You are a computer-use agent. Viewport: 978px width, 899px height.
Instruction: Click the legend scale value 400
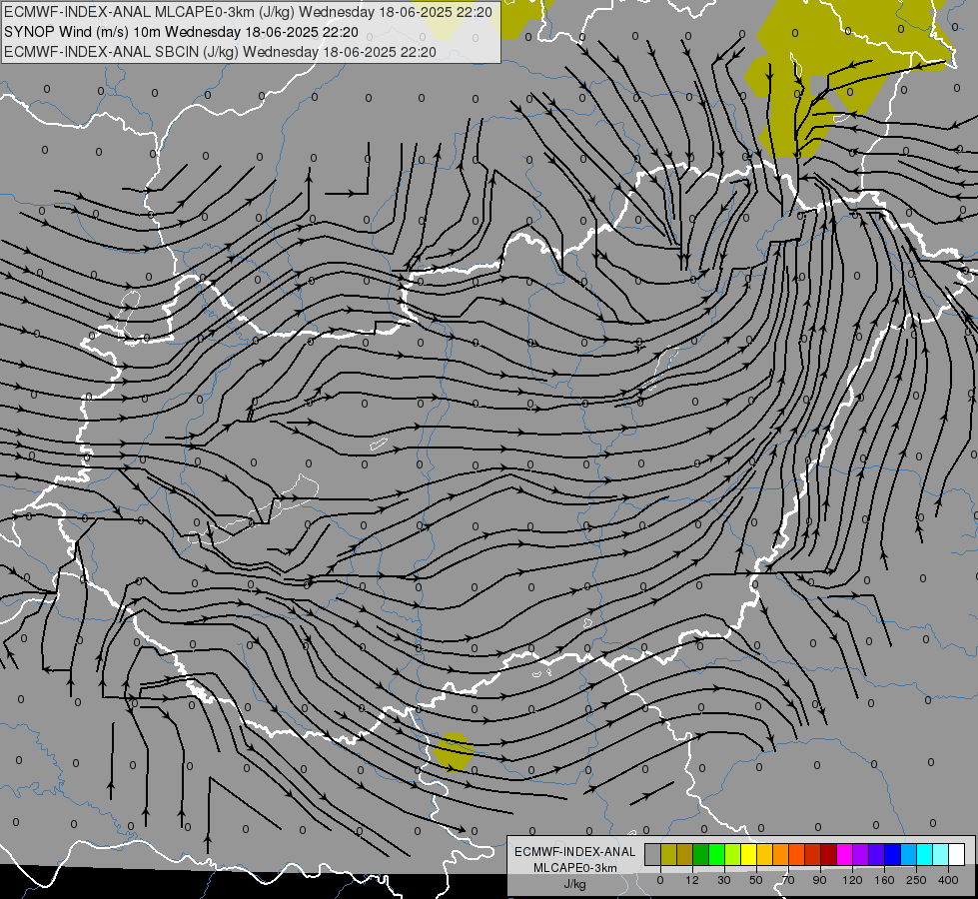click(948, 880)
